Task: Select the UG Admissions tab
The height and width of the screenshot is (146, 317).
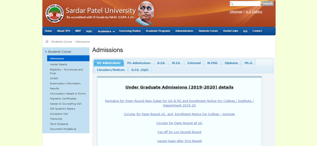Action: click(109, 63)
